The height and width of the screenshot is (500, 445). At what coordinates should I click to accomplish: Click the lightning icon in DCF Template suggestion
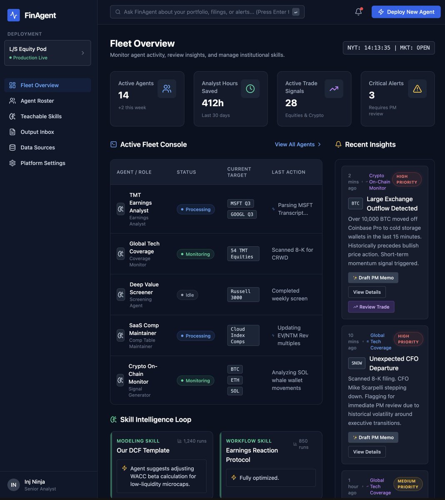click(x=124, y=468)
